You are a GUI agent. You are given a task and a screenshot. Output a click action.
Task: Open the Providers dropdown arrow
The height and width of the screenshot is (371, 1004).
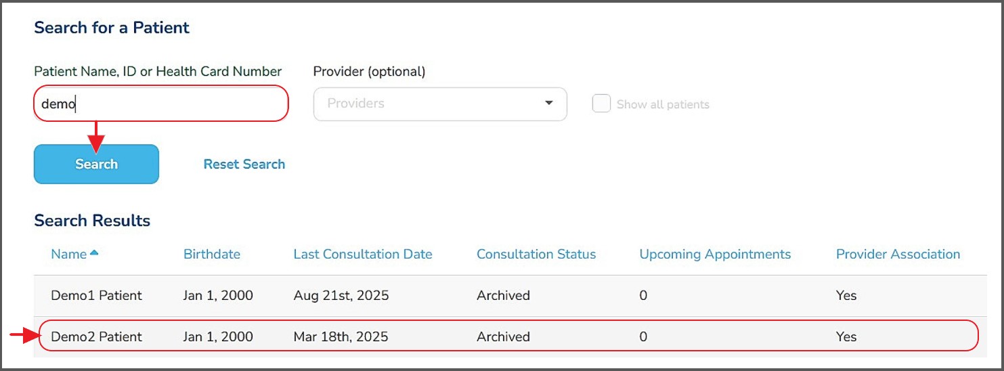pos(548,104)
